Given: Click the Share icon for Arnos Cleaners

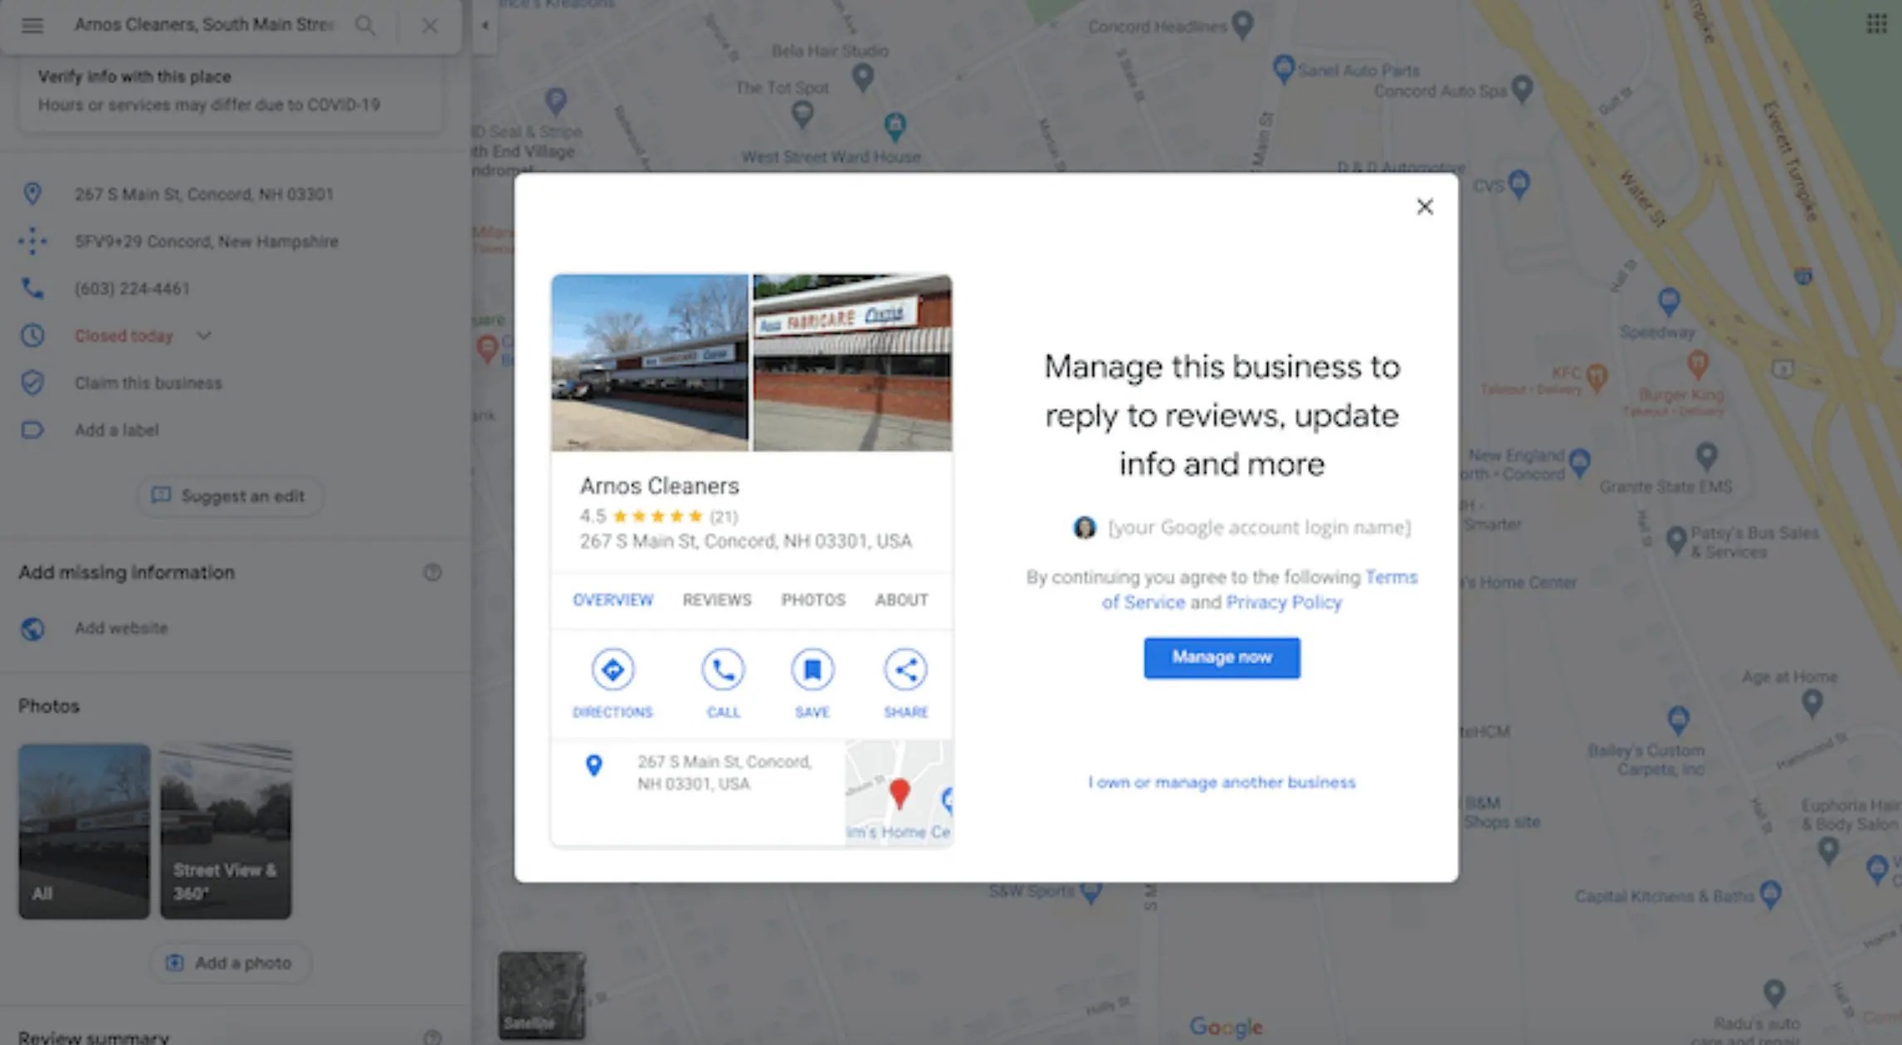Looking at the screenshot, I should pyautogui.click(x=905, y=668).
